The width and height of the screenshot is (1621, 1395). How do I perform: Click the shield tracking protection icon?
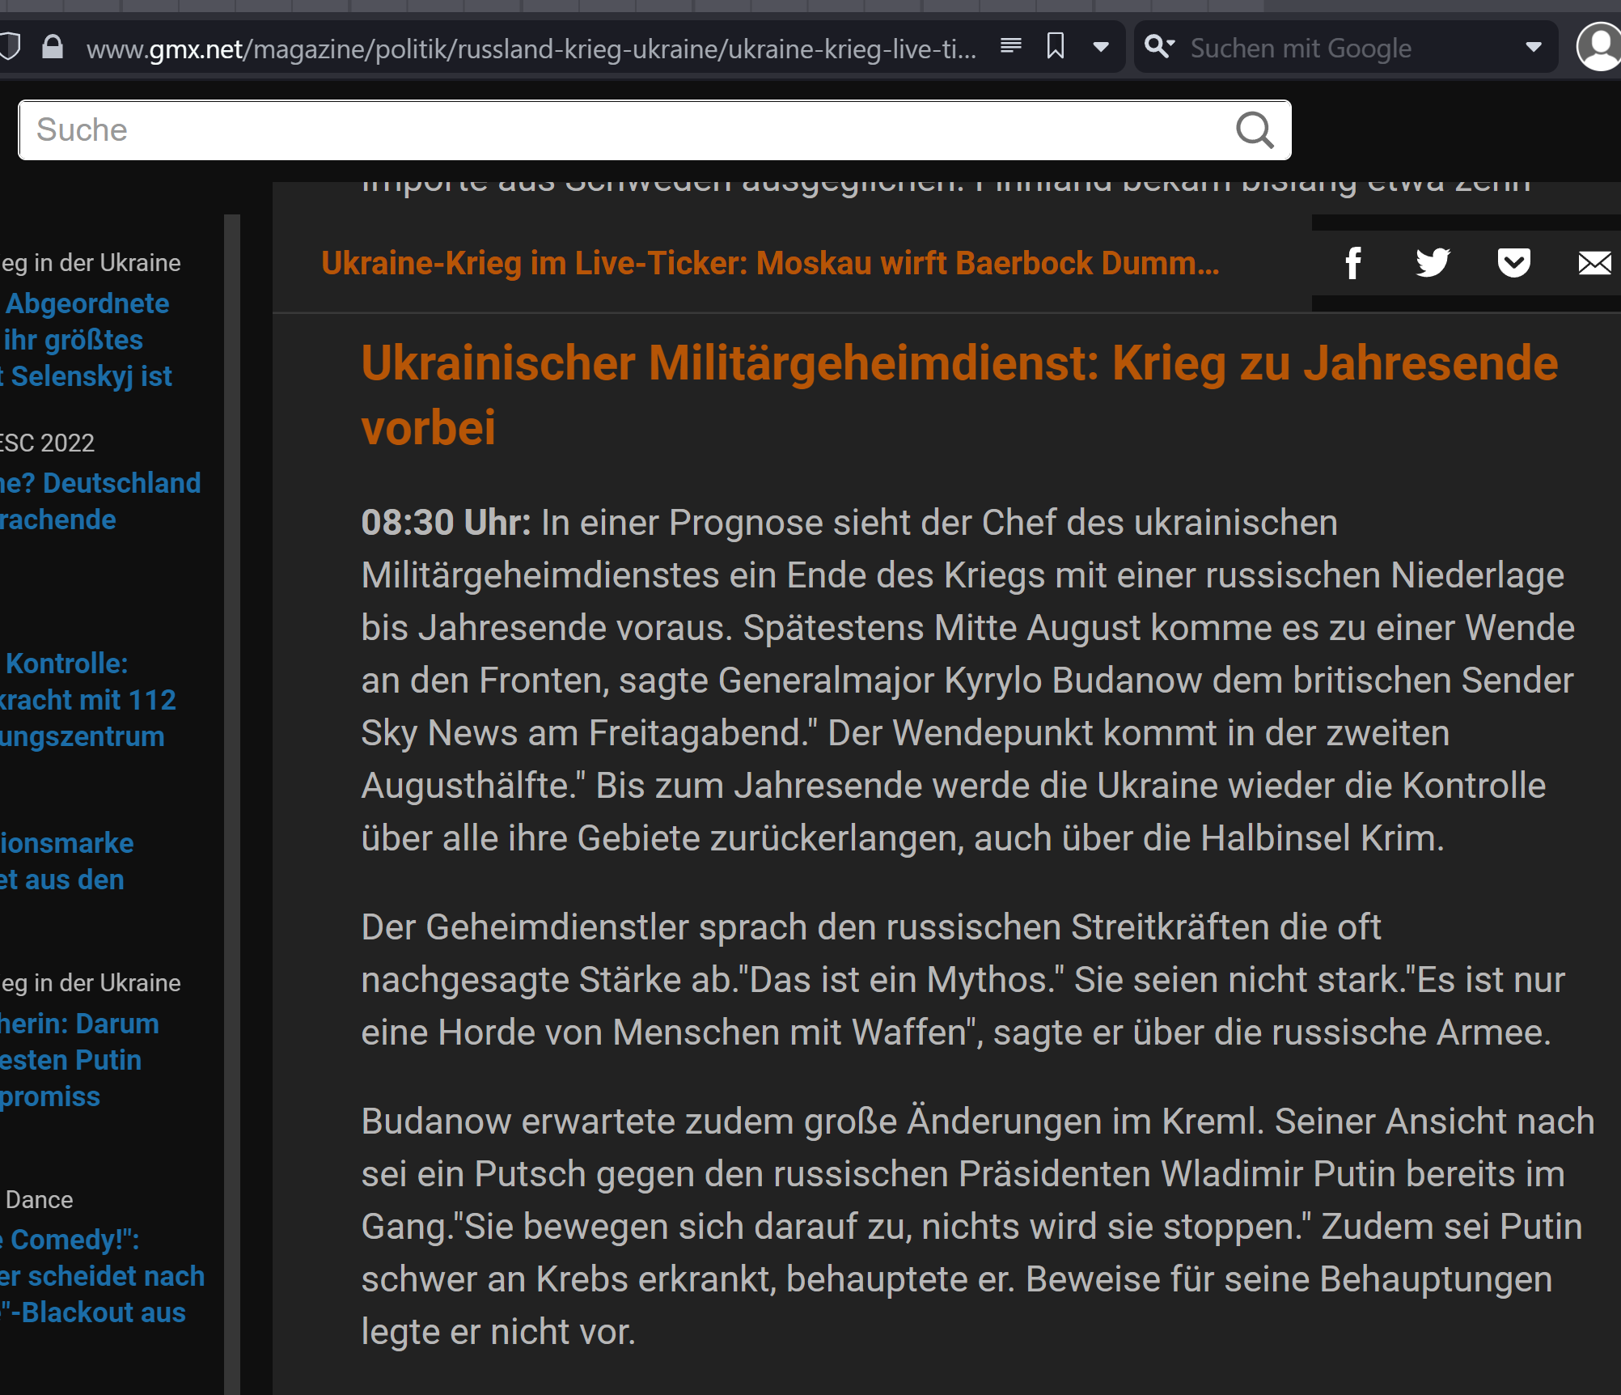tap(10, 47)
